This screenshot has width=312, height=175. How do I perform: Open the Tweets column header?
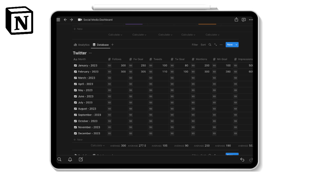[156, 59]
